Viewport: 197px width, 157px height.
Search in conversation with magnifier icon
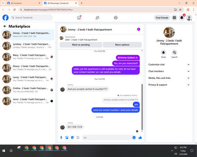click(x=175, y=53)
